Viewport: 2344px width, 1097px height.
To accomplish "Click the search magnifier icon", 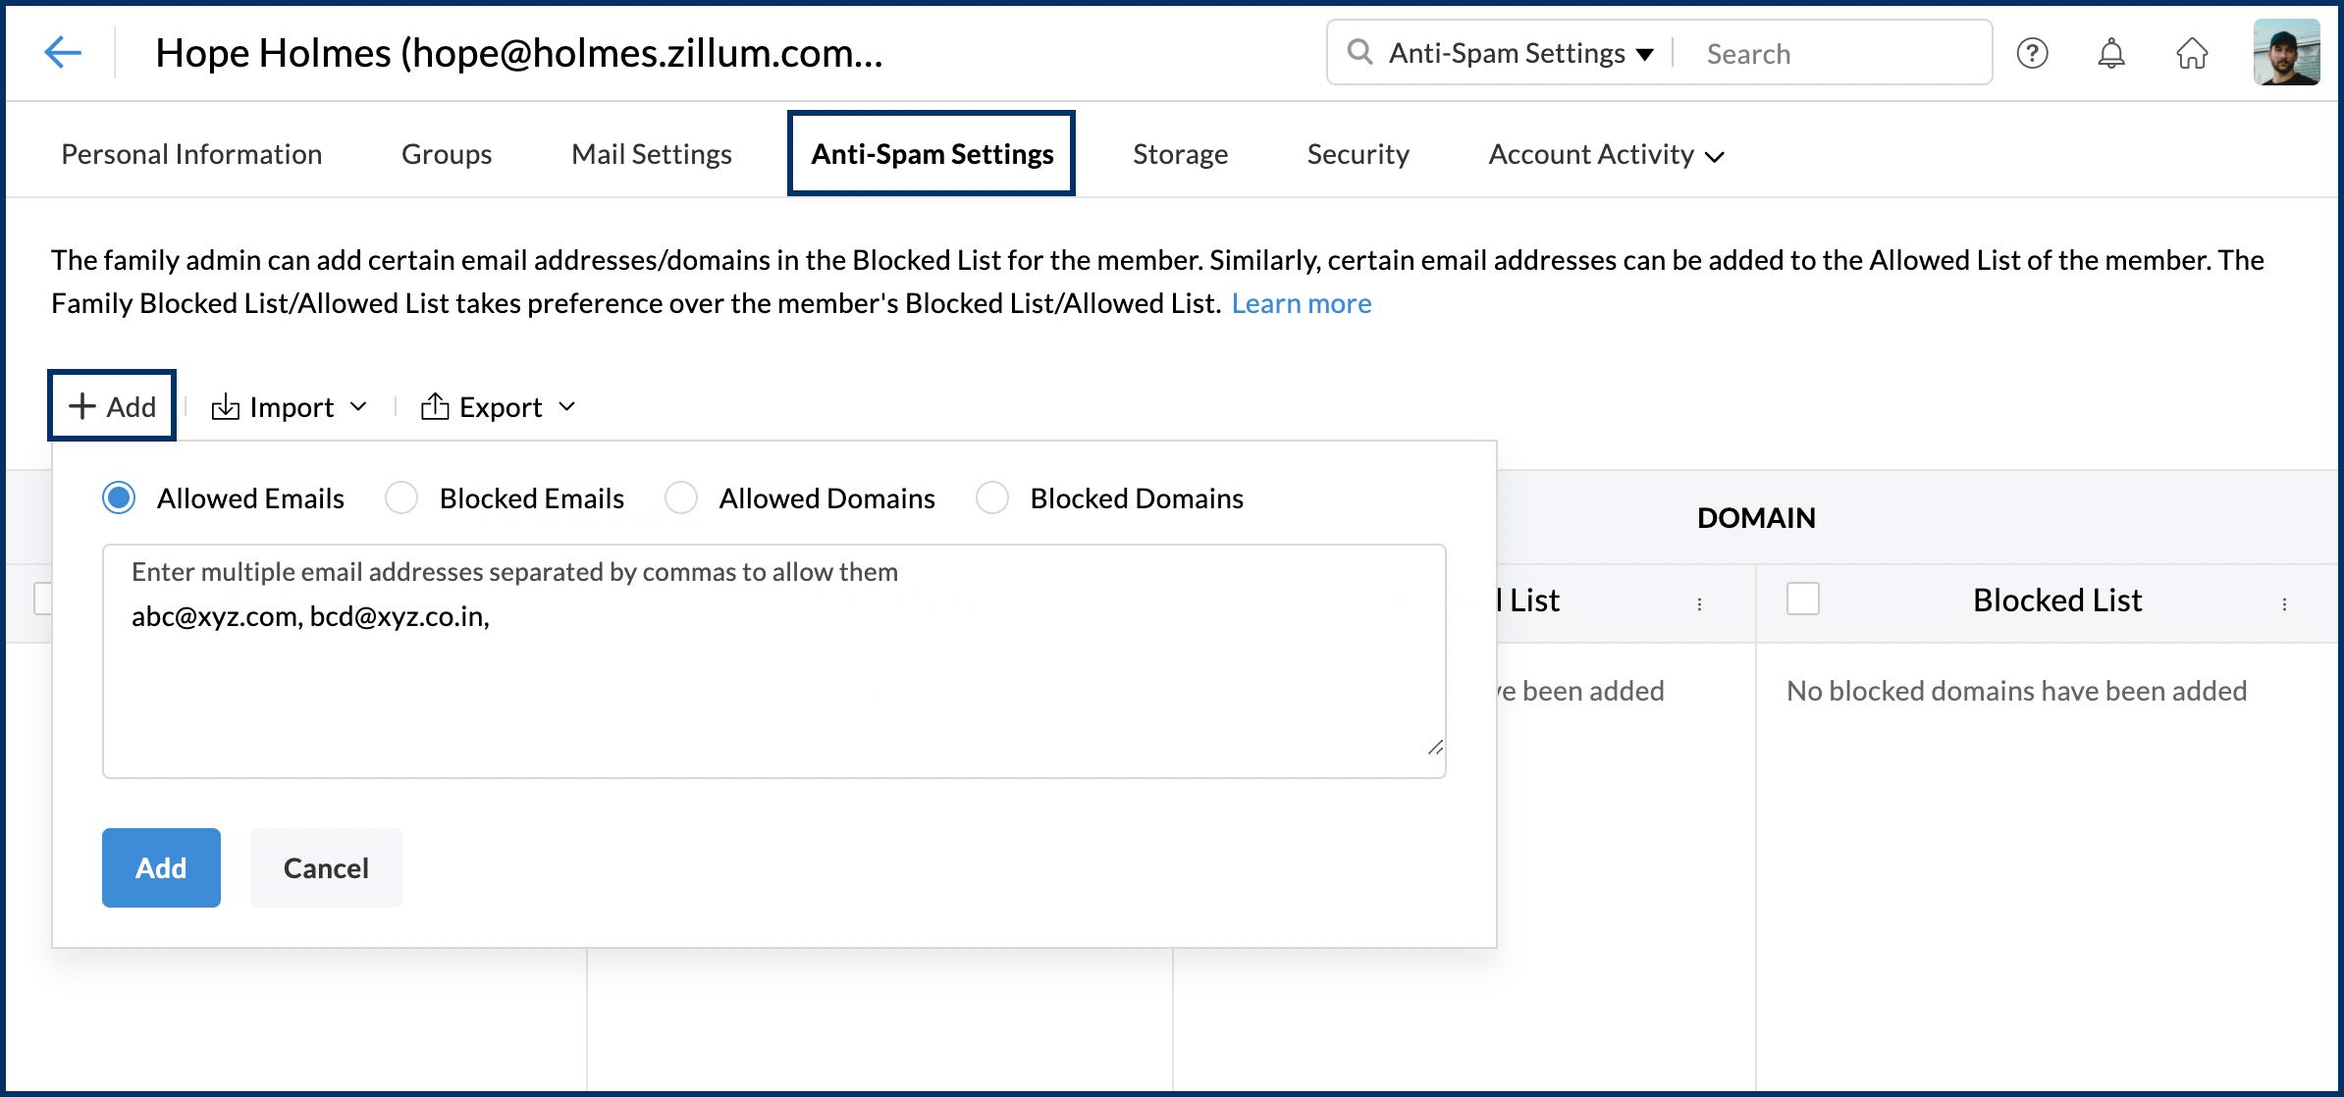I will tap(1359, 52).
